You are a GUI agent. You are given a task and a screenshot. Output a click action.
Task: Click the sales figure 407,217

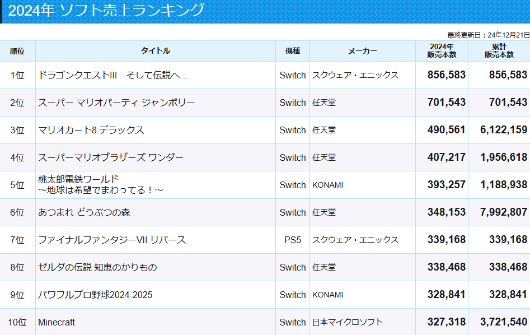point(447,157)
